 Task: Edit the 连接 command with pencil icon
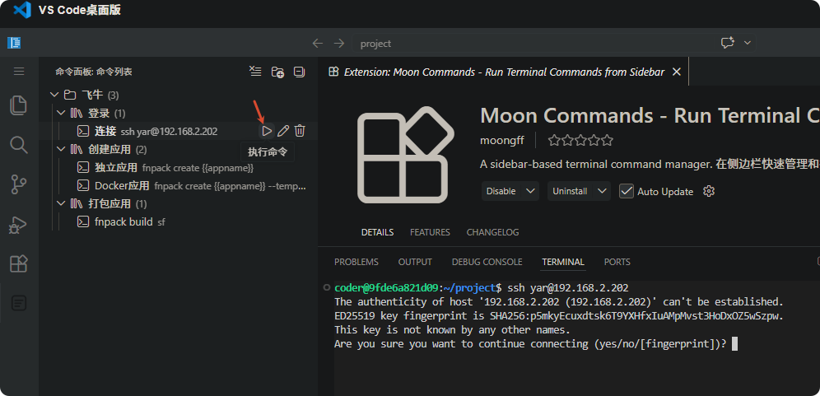click(283, 131)
